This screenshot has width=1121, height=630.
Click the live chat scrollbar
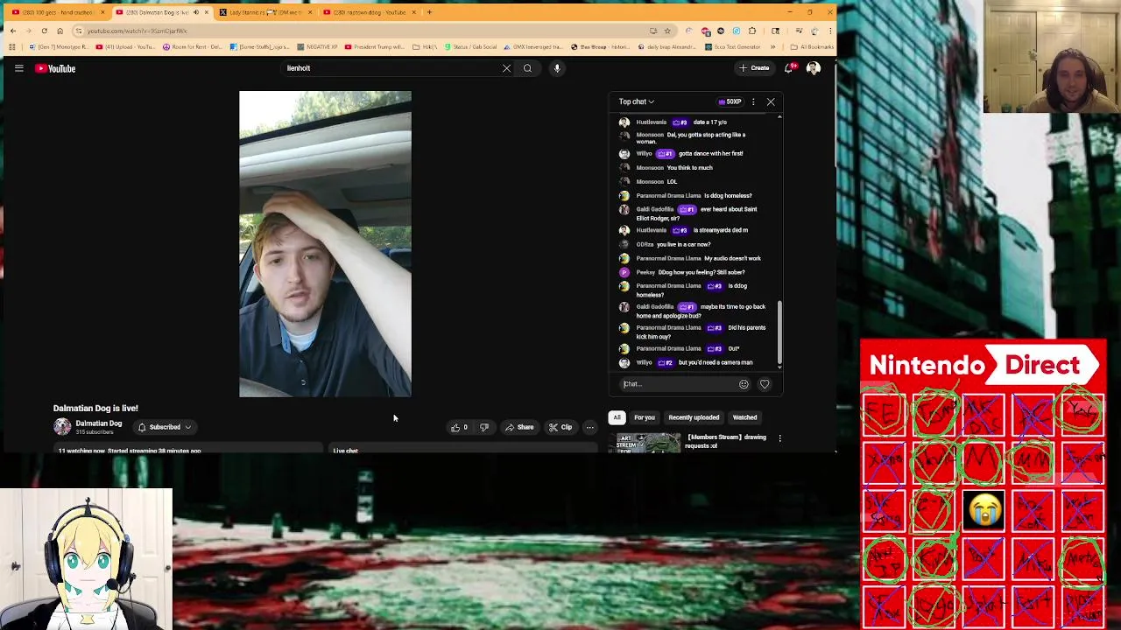coord(779,332)
